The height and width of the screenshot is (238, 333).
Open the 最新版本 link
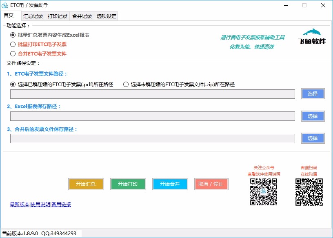[20, 205]
